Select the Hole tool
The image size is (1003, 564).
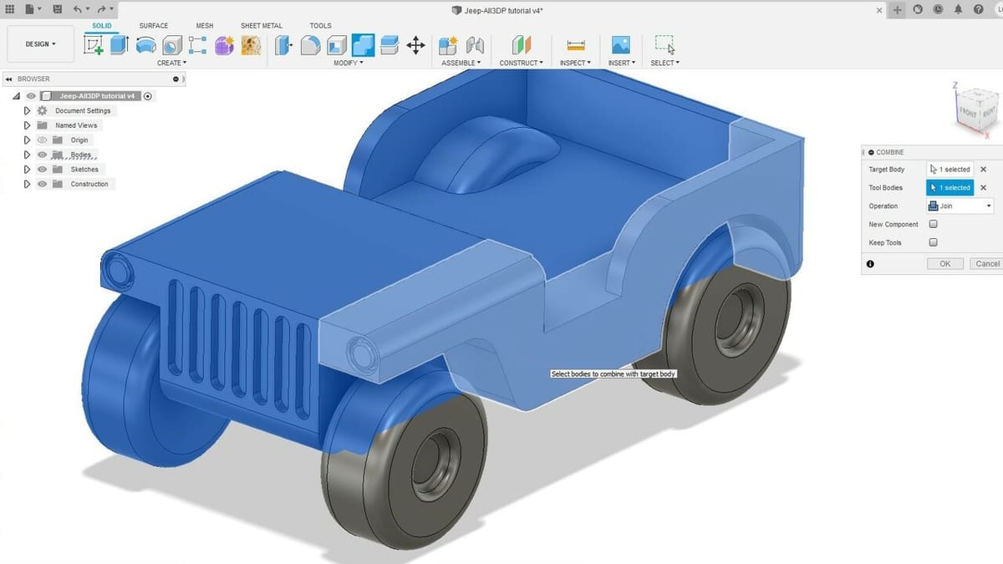171,45
